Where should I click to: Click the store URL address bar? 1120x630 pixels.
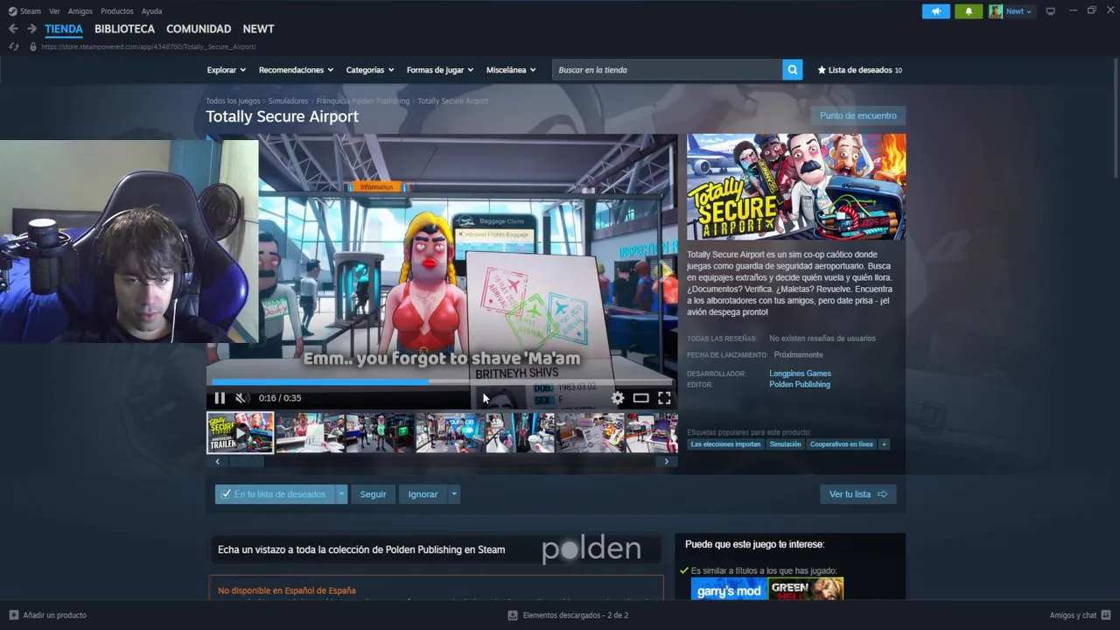click(x=149, y=46)
